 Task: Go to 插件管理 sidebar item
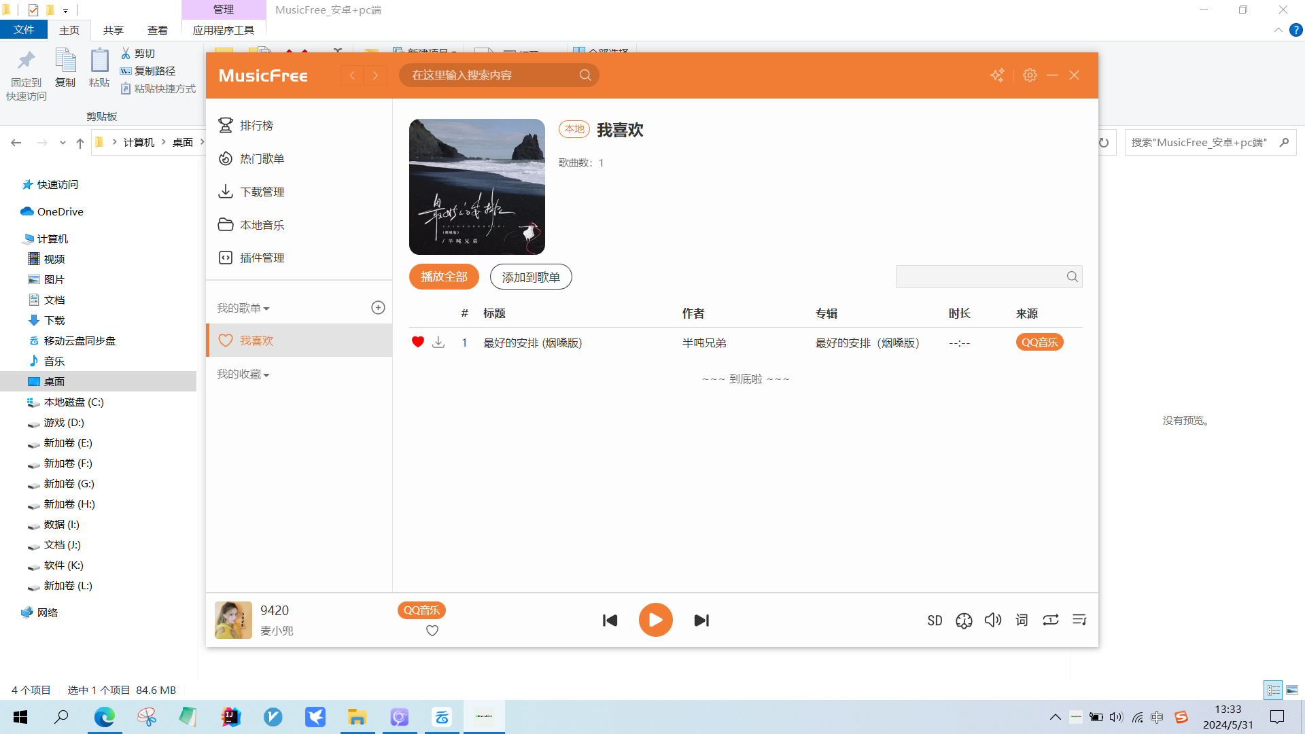pos(262,258)
